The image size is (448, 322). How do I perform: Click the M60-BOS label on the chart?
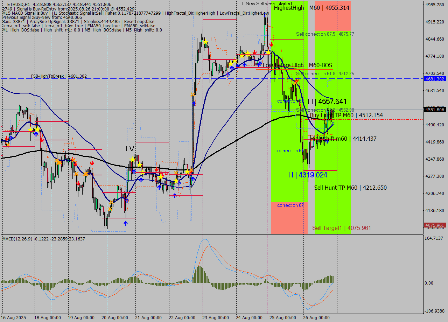point(321,65)
